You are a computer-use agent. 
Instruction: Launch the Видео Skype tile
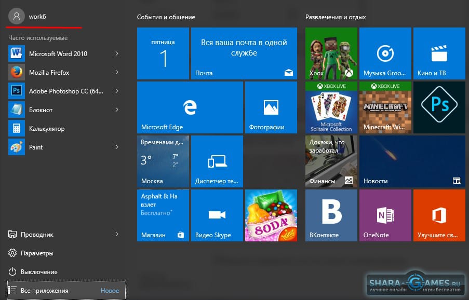coord(217,215)
